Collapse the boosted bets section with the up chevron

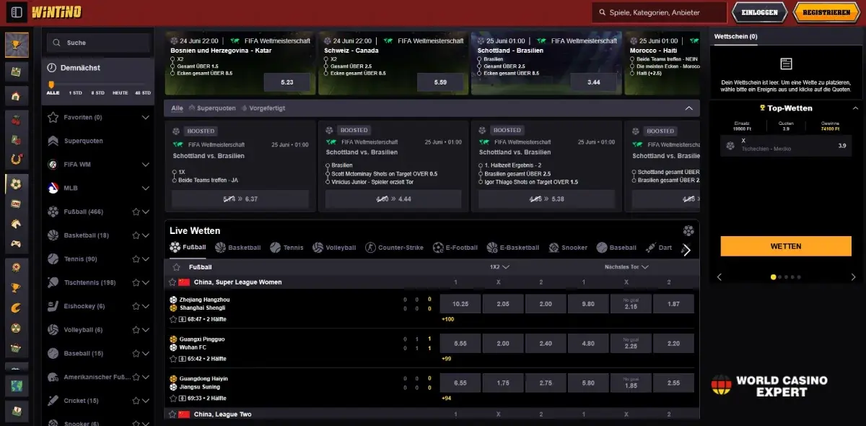pyautogui.click(x=688, y=108)
